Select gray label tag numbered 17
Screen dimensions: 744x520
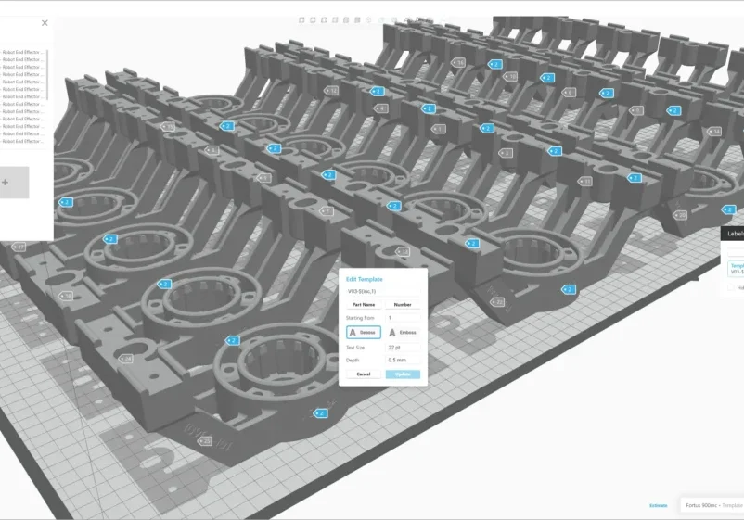click(19, 247)
